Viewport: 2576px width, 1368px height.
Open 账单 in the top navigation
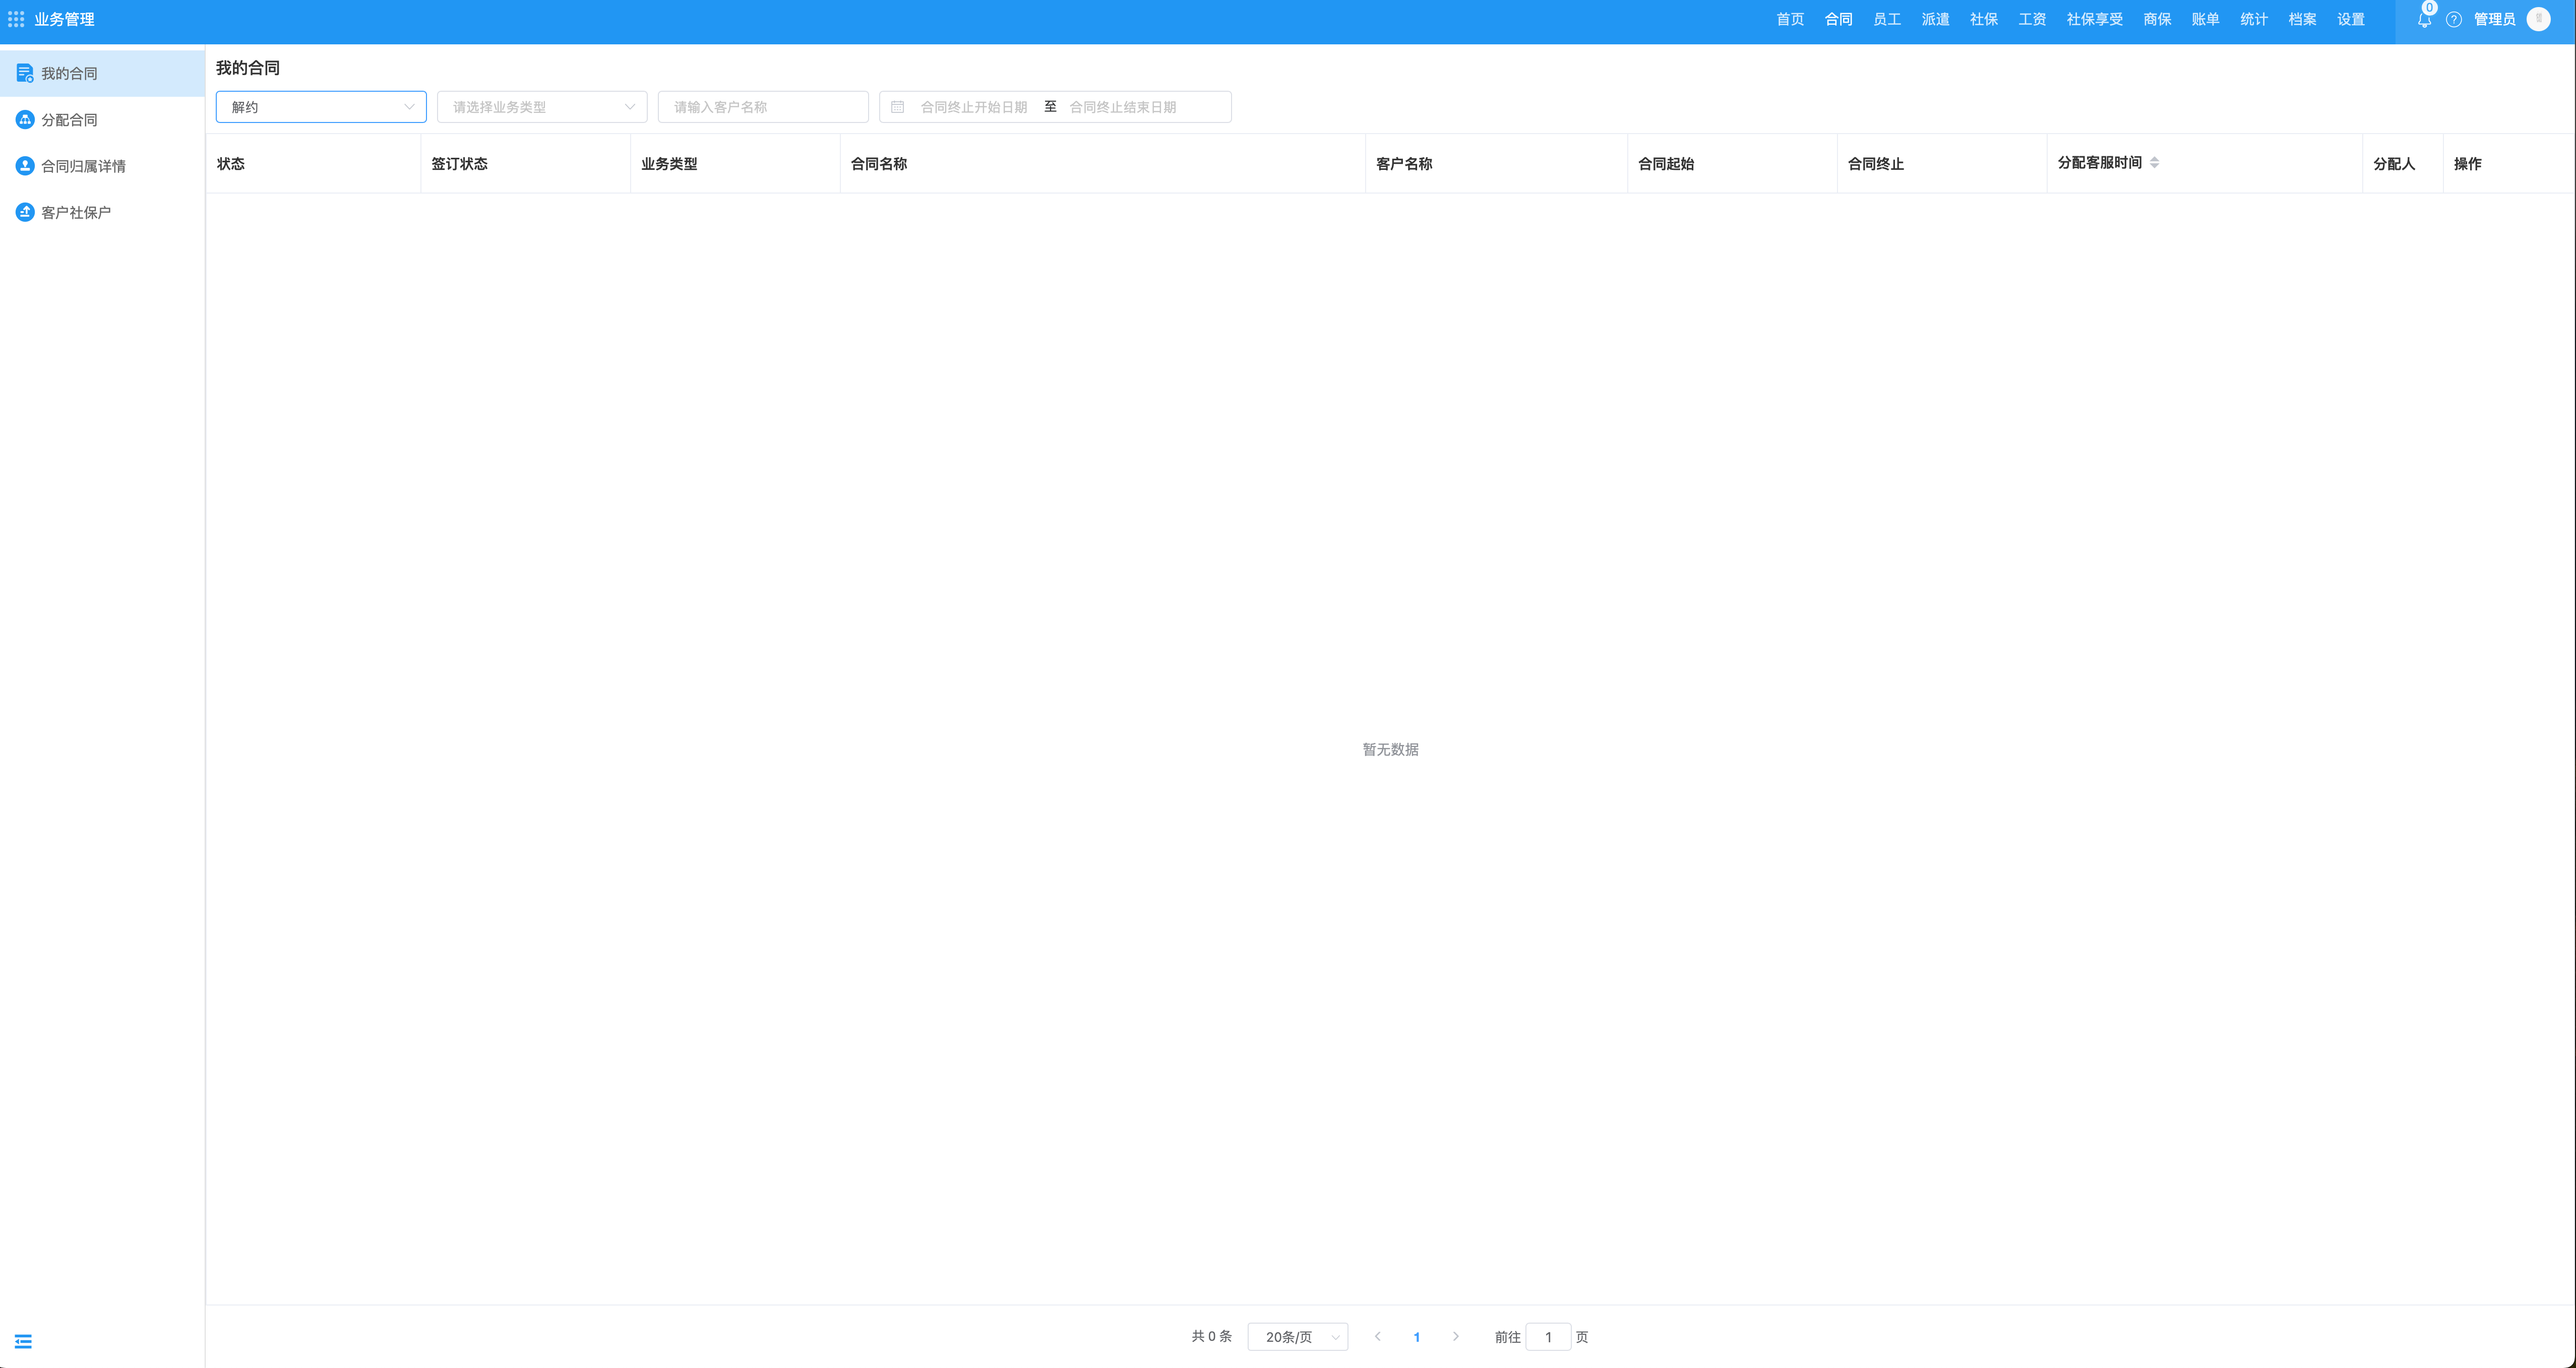tap(2205, 19)
